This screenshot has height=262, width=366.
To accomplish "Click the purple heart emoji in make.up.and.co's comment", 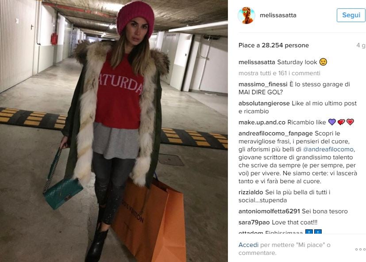I will click(x=332, y=122).
